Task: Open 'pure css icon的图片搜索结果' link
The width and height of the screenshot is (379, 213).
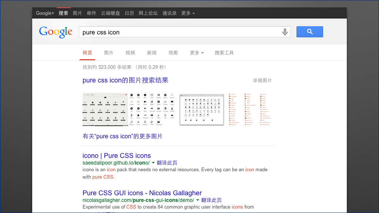Action: tap(125, 80)
